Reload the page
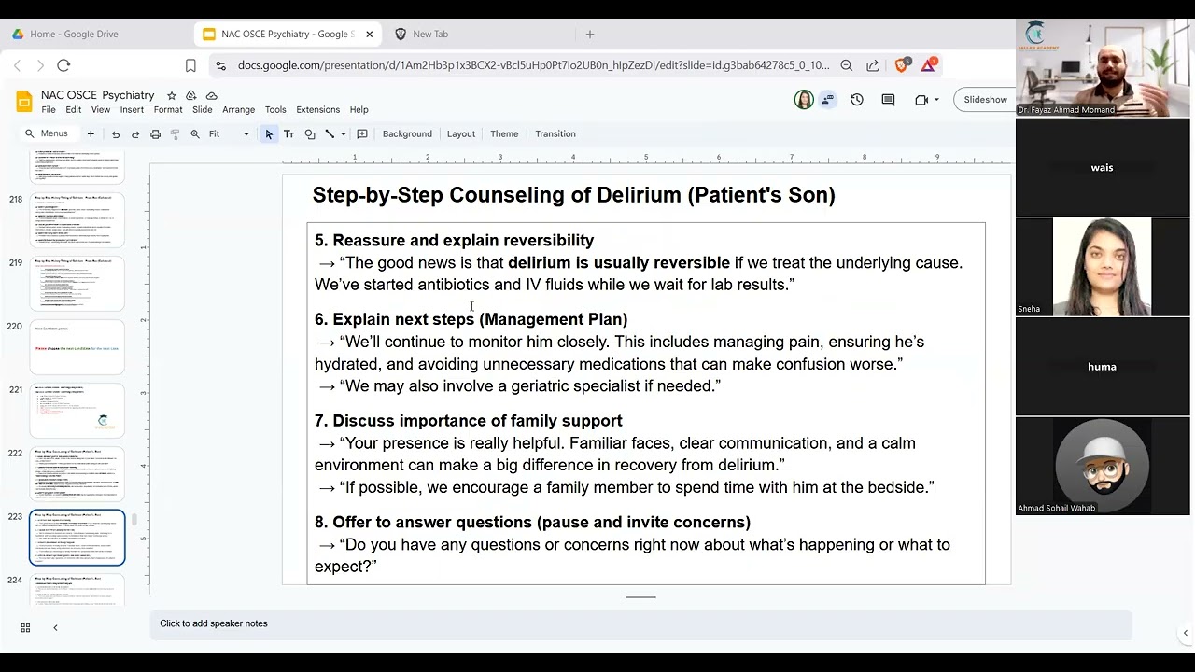 pyautogui.click(x=63, y=65)
